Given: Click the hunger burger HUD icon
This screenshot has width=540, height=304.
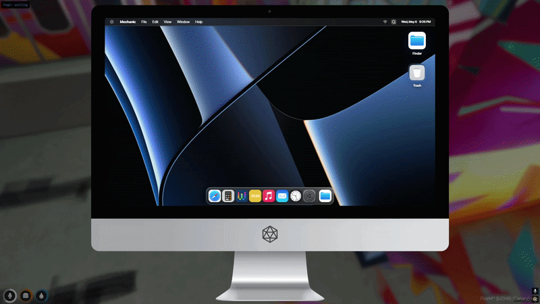Looking at the screenshot, I should click(x=26, y=296).
